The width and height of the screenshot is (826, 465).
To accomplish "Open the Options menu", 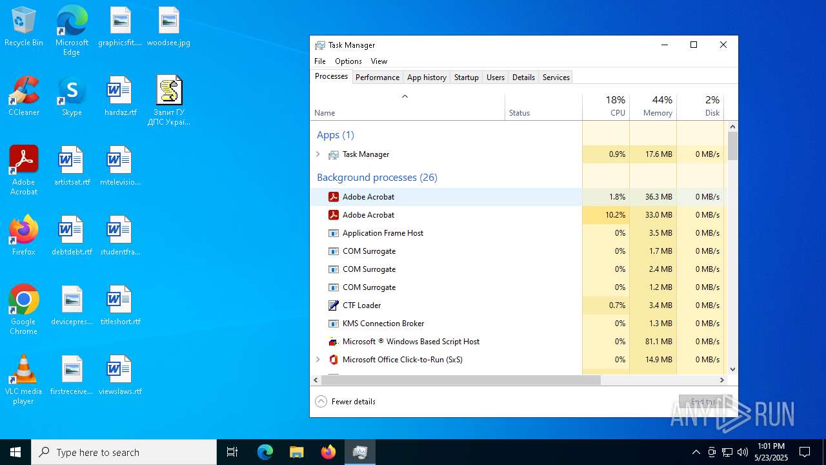I will click(x=348, y=61).
